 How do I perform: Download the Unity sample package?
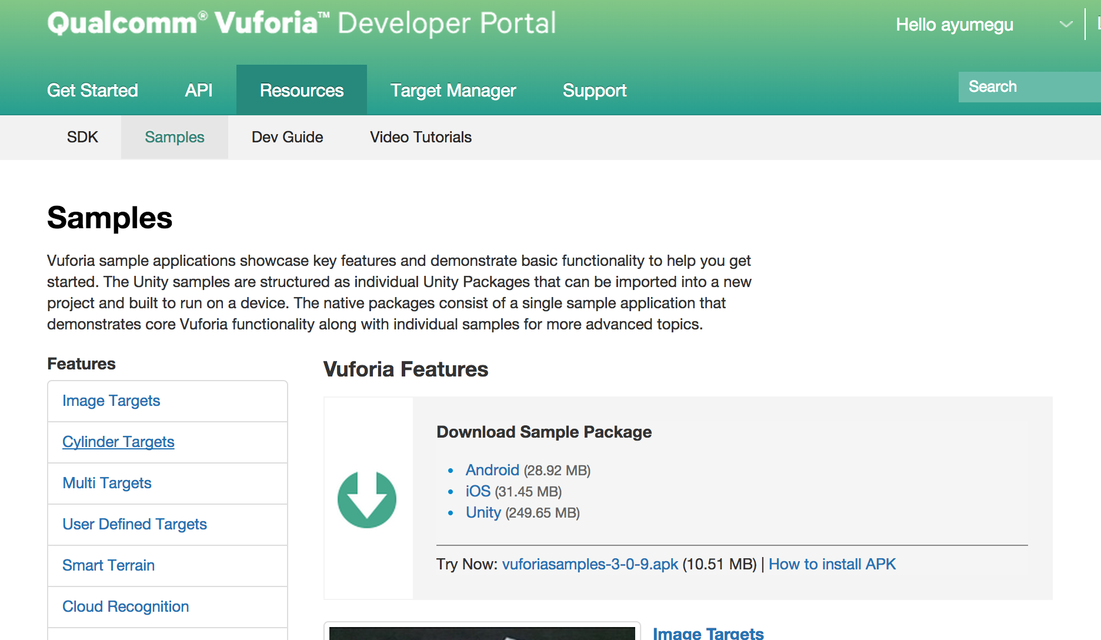click(x=483, y=512)
